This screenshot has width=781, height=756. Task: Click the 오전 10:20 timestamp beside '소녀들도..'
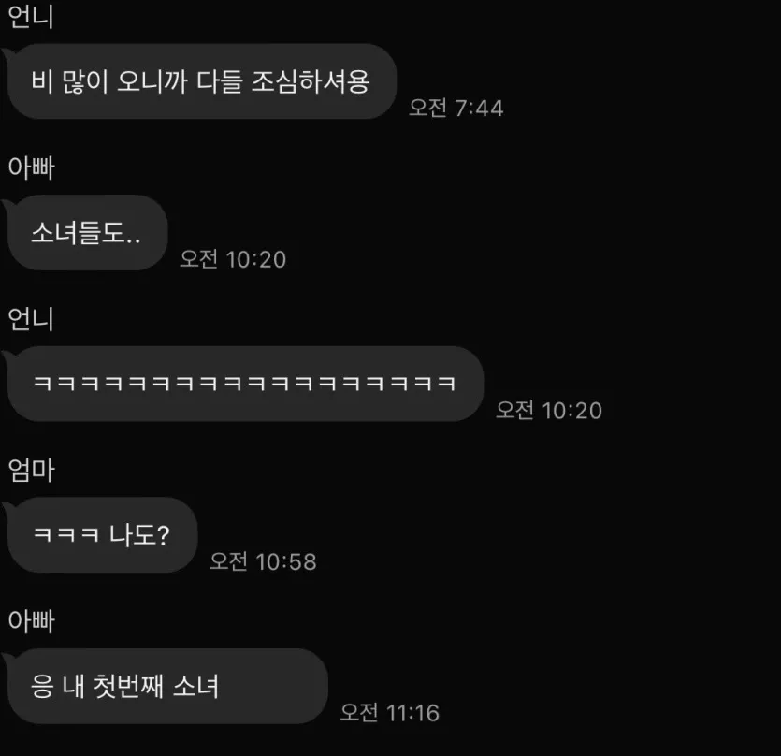233,259
